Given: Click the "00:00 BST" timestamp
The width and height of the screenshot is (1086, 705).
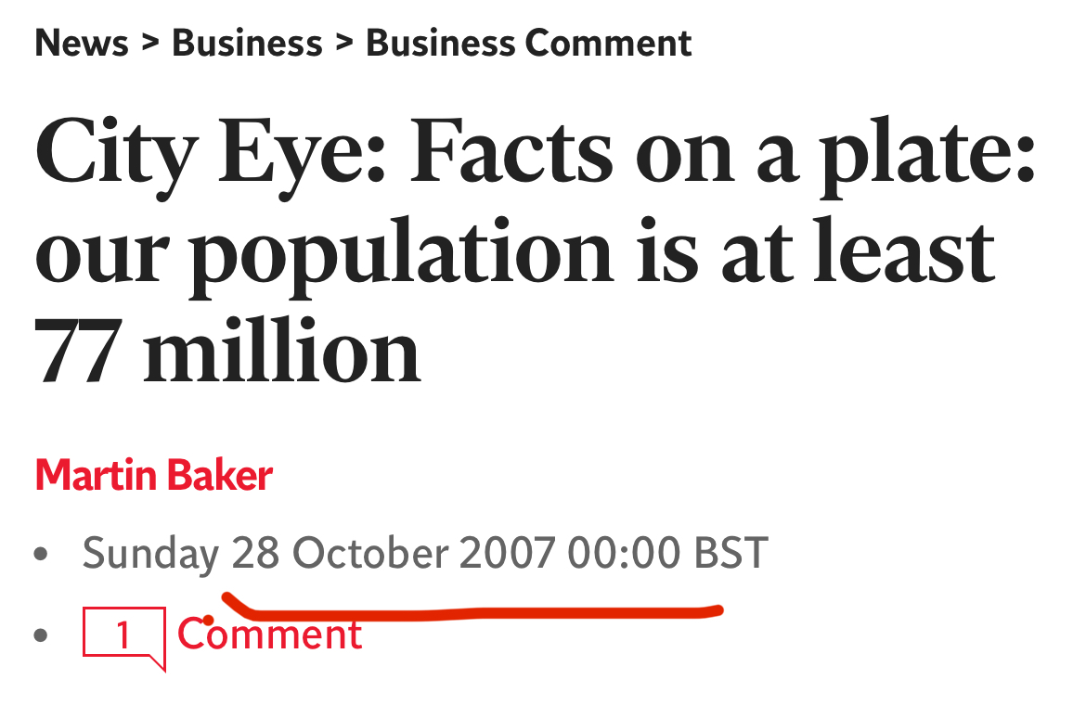Looking at the screenshot, I should coord(668,555).
